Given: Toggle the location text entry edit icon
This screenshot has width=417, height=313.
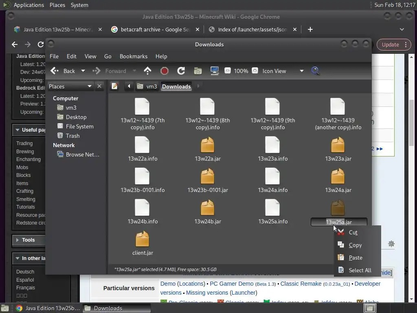Looking at the screenshot, I should pyautogui.click(x=115, y=86).
